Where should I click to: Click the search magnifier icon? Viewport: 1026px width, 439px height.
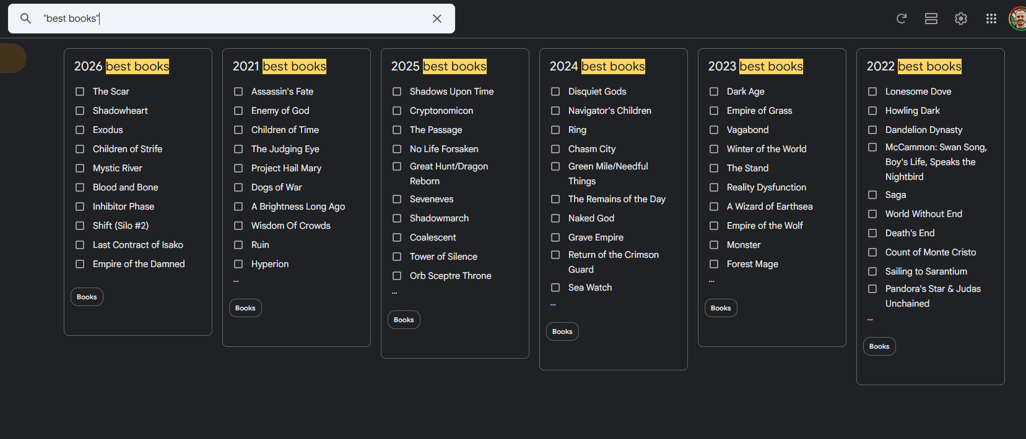tap(25, 19)
